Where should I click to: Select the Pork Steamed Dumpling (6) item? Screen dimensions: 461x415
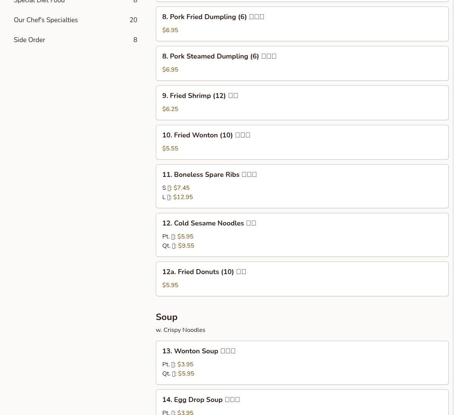click(302, 63)
